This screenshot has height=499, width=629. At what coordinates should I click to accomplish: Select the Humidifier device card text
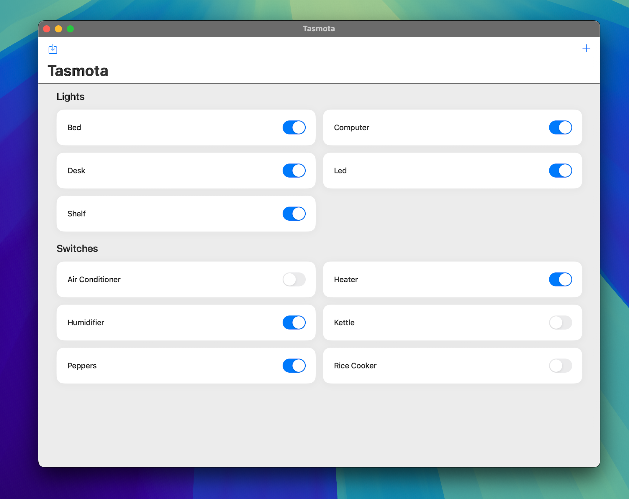86,323
